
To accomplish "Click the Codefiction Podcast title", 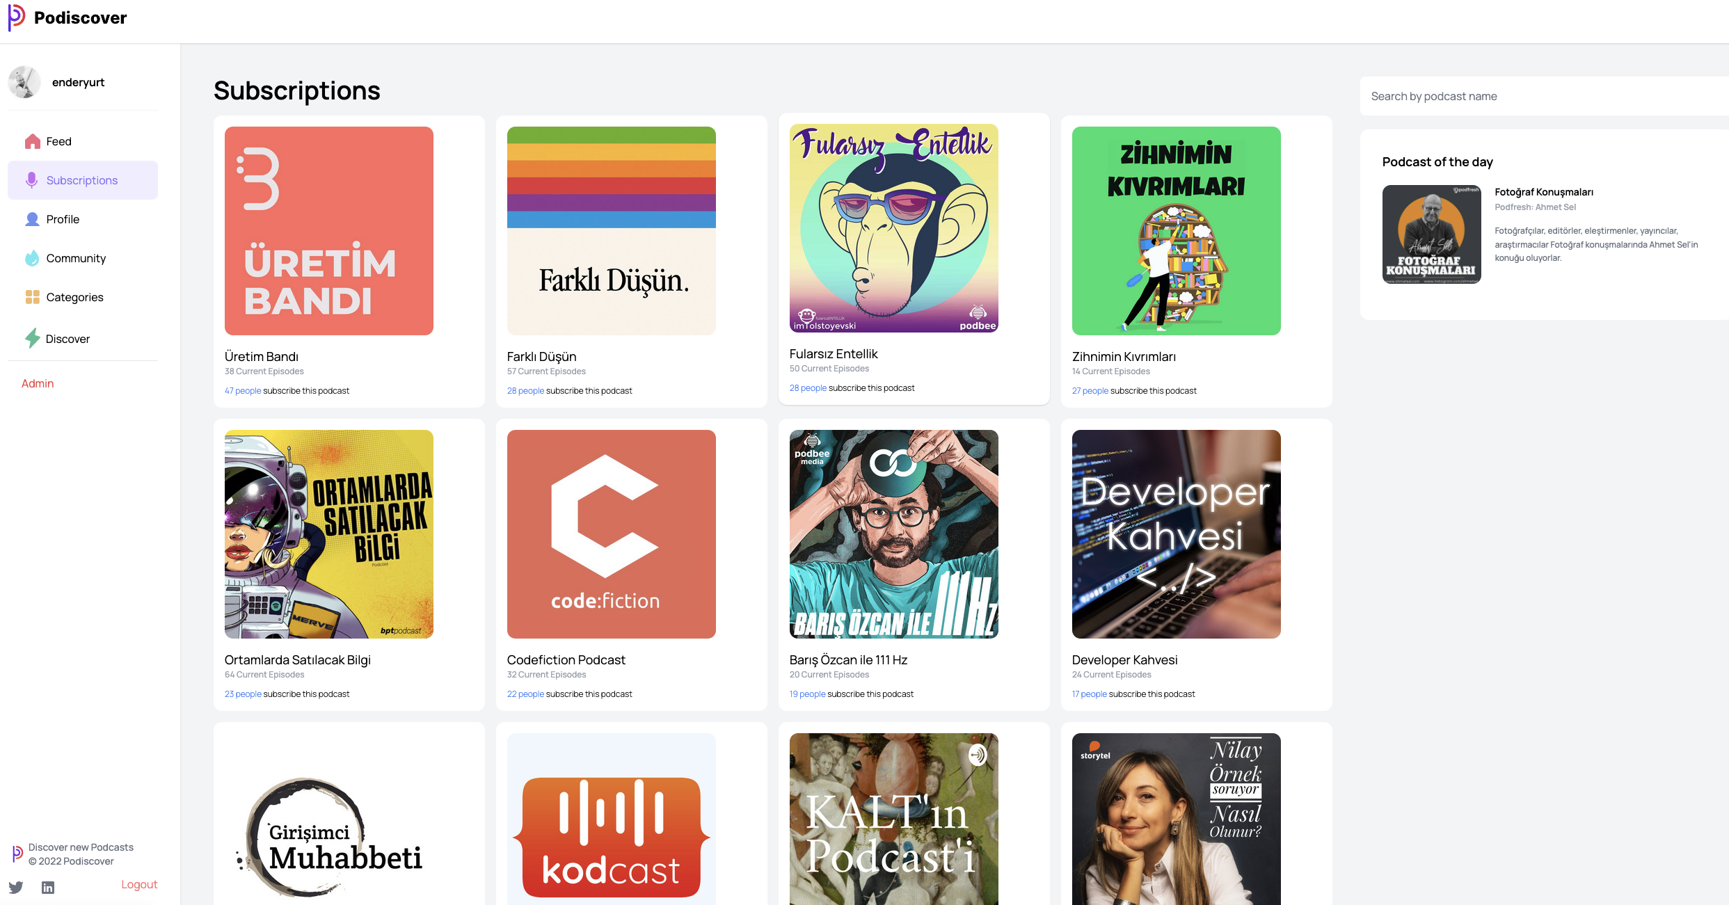I will tap(566, 659).
